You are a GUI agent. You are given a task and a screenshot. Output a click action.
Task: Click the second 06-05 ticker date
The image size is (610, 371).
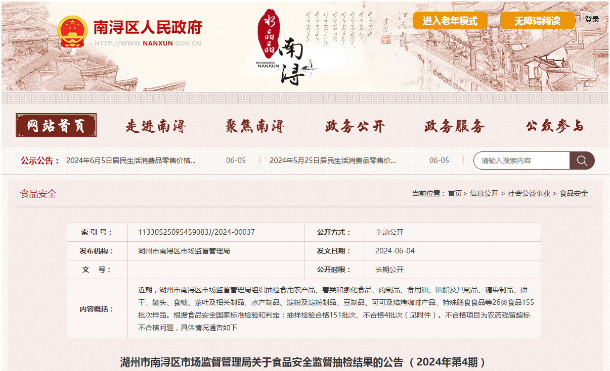point(439,161)
